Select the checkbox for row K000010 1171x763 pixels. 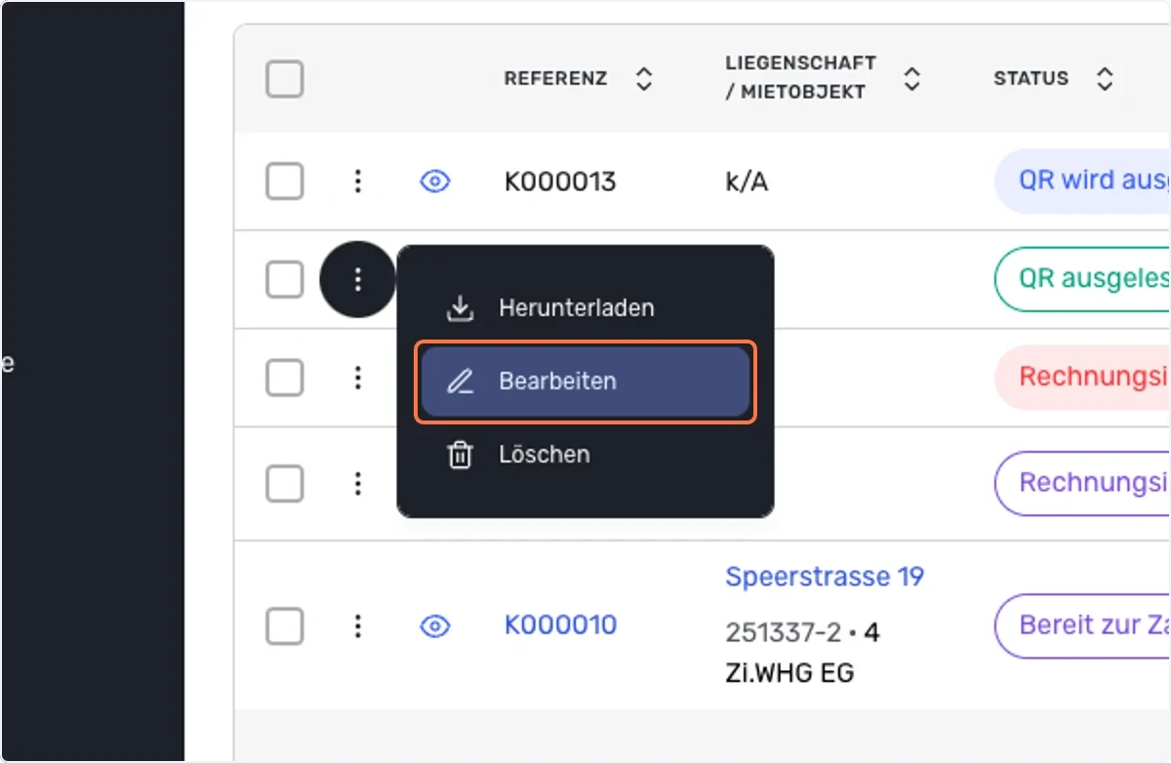(x=285, y=625)
